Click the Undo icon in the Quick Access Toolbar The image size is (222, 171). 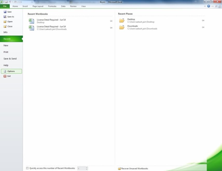tap(10, 2)
